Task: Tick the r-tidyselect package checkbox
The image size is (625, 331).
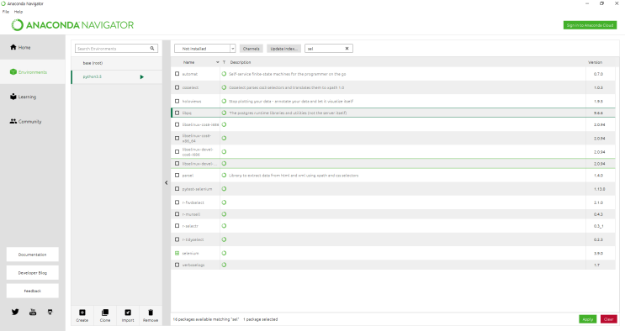Action: (x=177, y=239)
